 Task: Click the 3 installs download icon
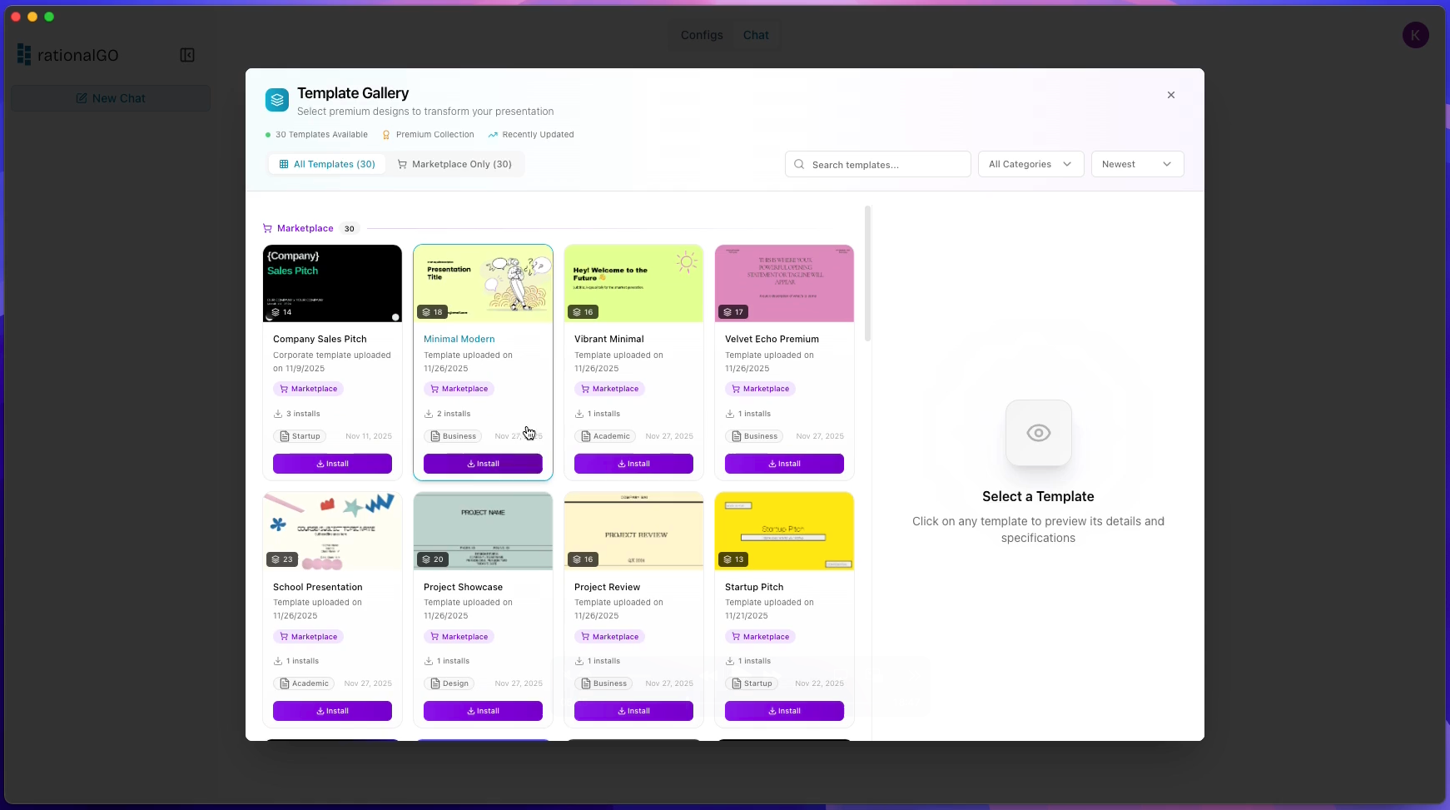point(278,414)
